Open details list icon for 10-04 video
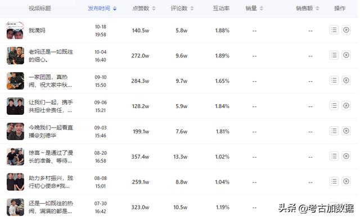The height and width of the screenshot is (219, 360). tap(334, 55)
